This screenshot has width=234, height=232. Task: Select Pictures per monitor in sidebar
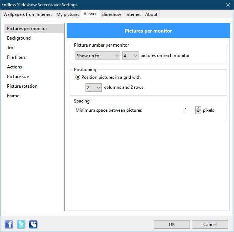coord(34,28)
